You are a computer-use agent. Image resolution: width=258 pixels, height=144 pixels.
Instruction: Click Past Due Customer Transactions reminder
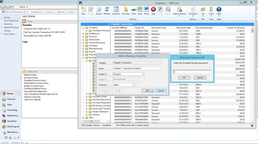pyautogui.click(x=44, y=32)
